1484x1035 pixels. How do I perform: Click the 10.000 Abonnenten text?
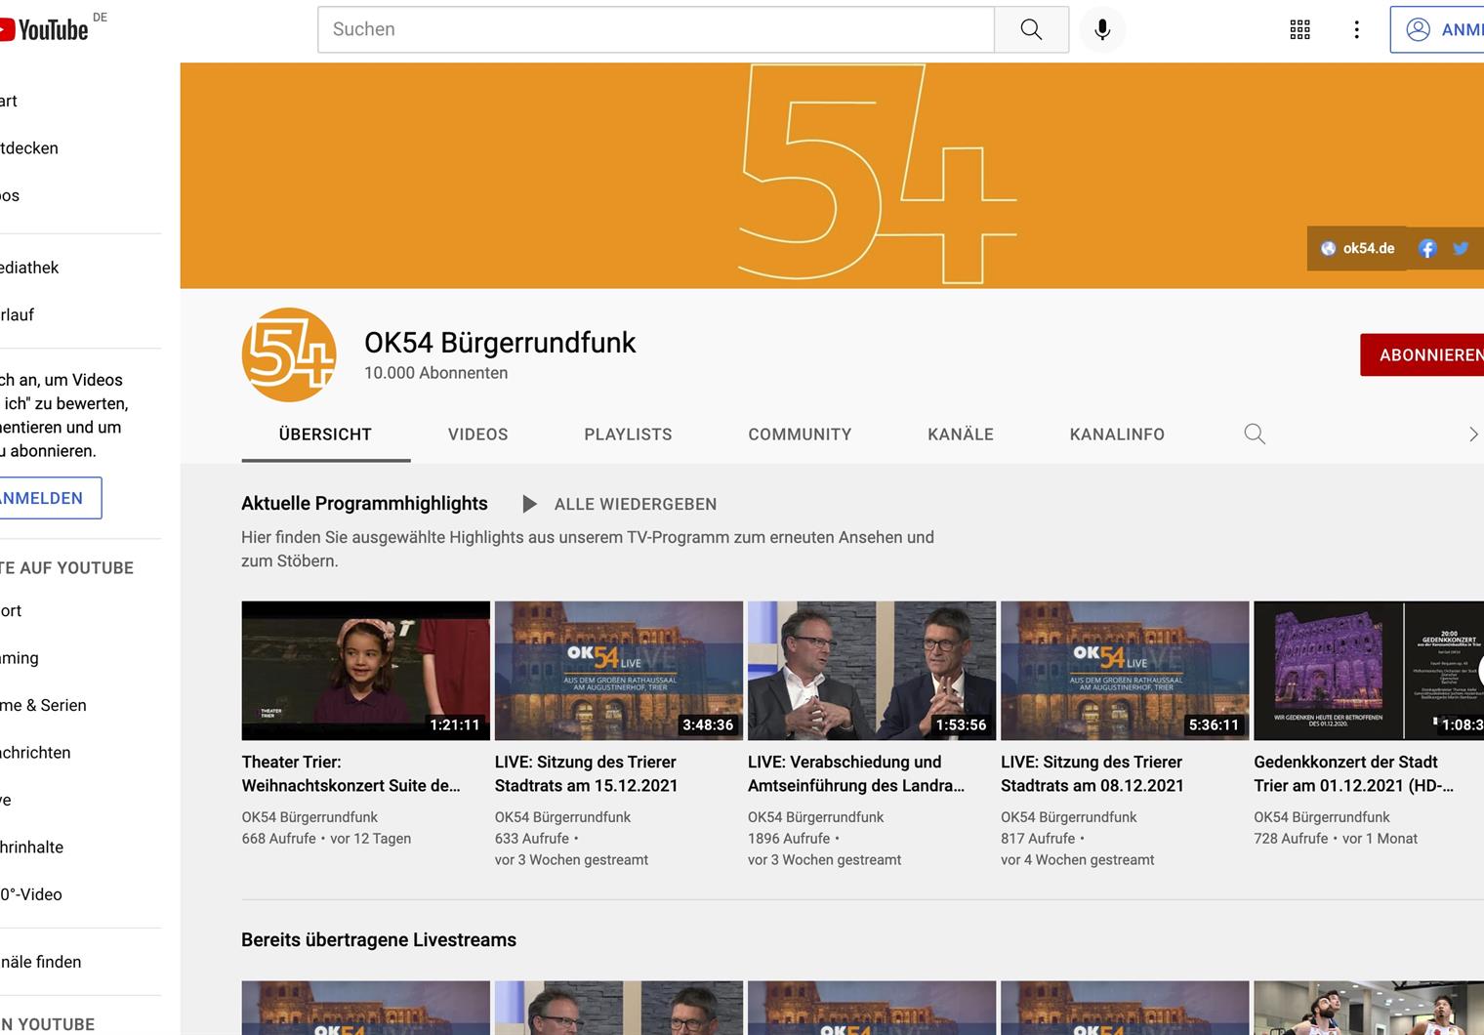point(435,373)
